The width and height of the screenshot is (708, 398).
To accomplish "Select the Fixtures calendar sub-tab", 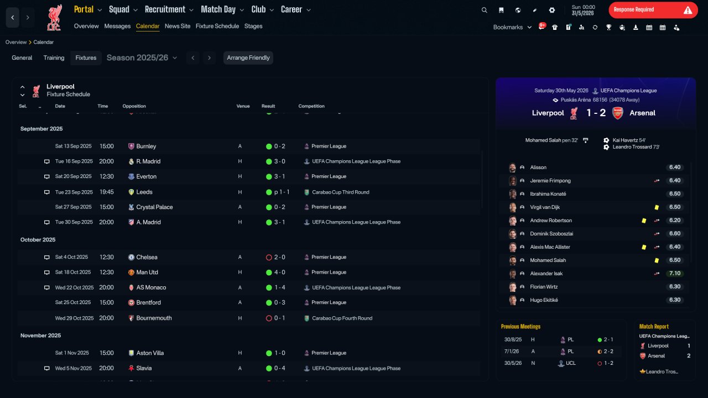I will tap(86, 57).
